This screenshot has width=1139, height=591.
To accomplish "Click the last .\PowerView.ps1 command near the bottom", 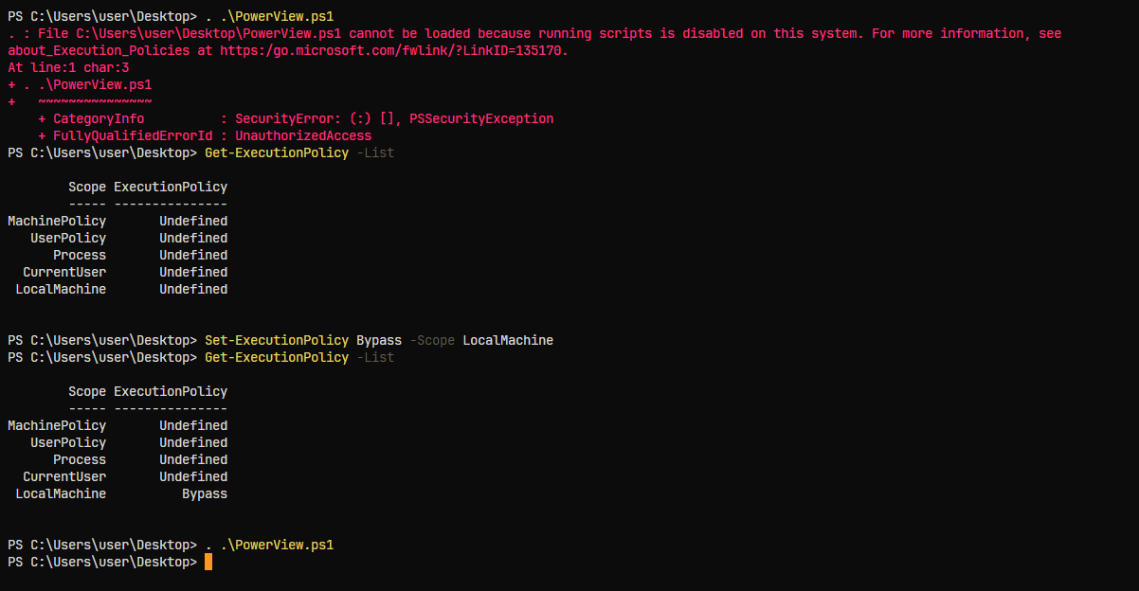I will coord(277,545).
